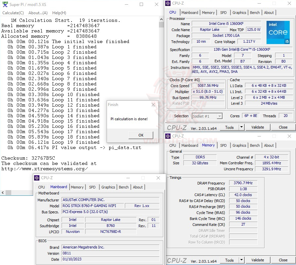This screenshot has height=265, width=296.
Task: Open the Bench tab on the top CPU-Z window
Action: pyautogui.click(x=255, y=12)
